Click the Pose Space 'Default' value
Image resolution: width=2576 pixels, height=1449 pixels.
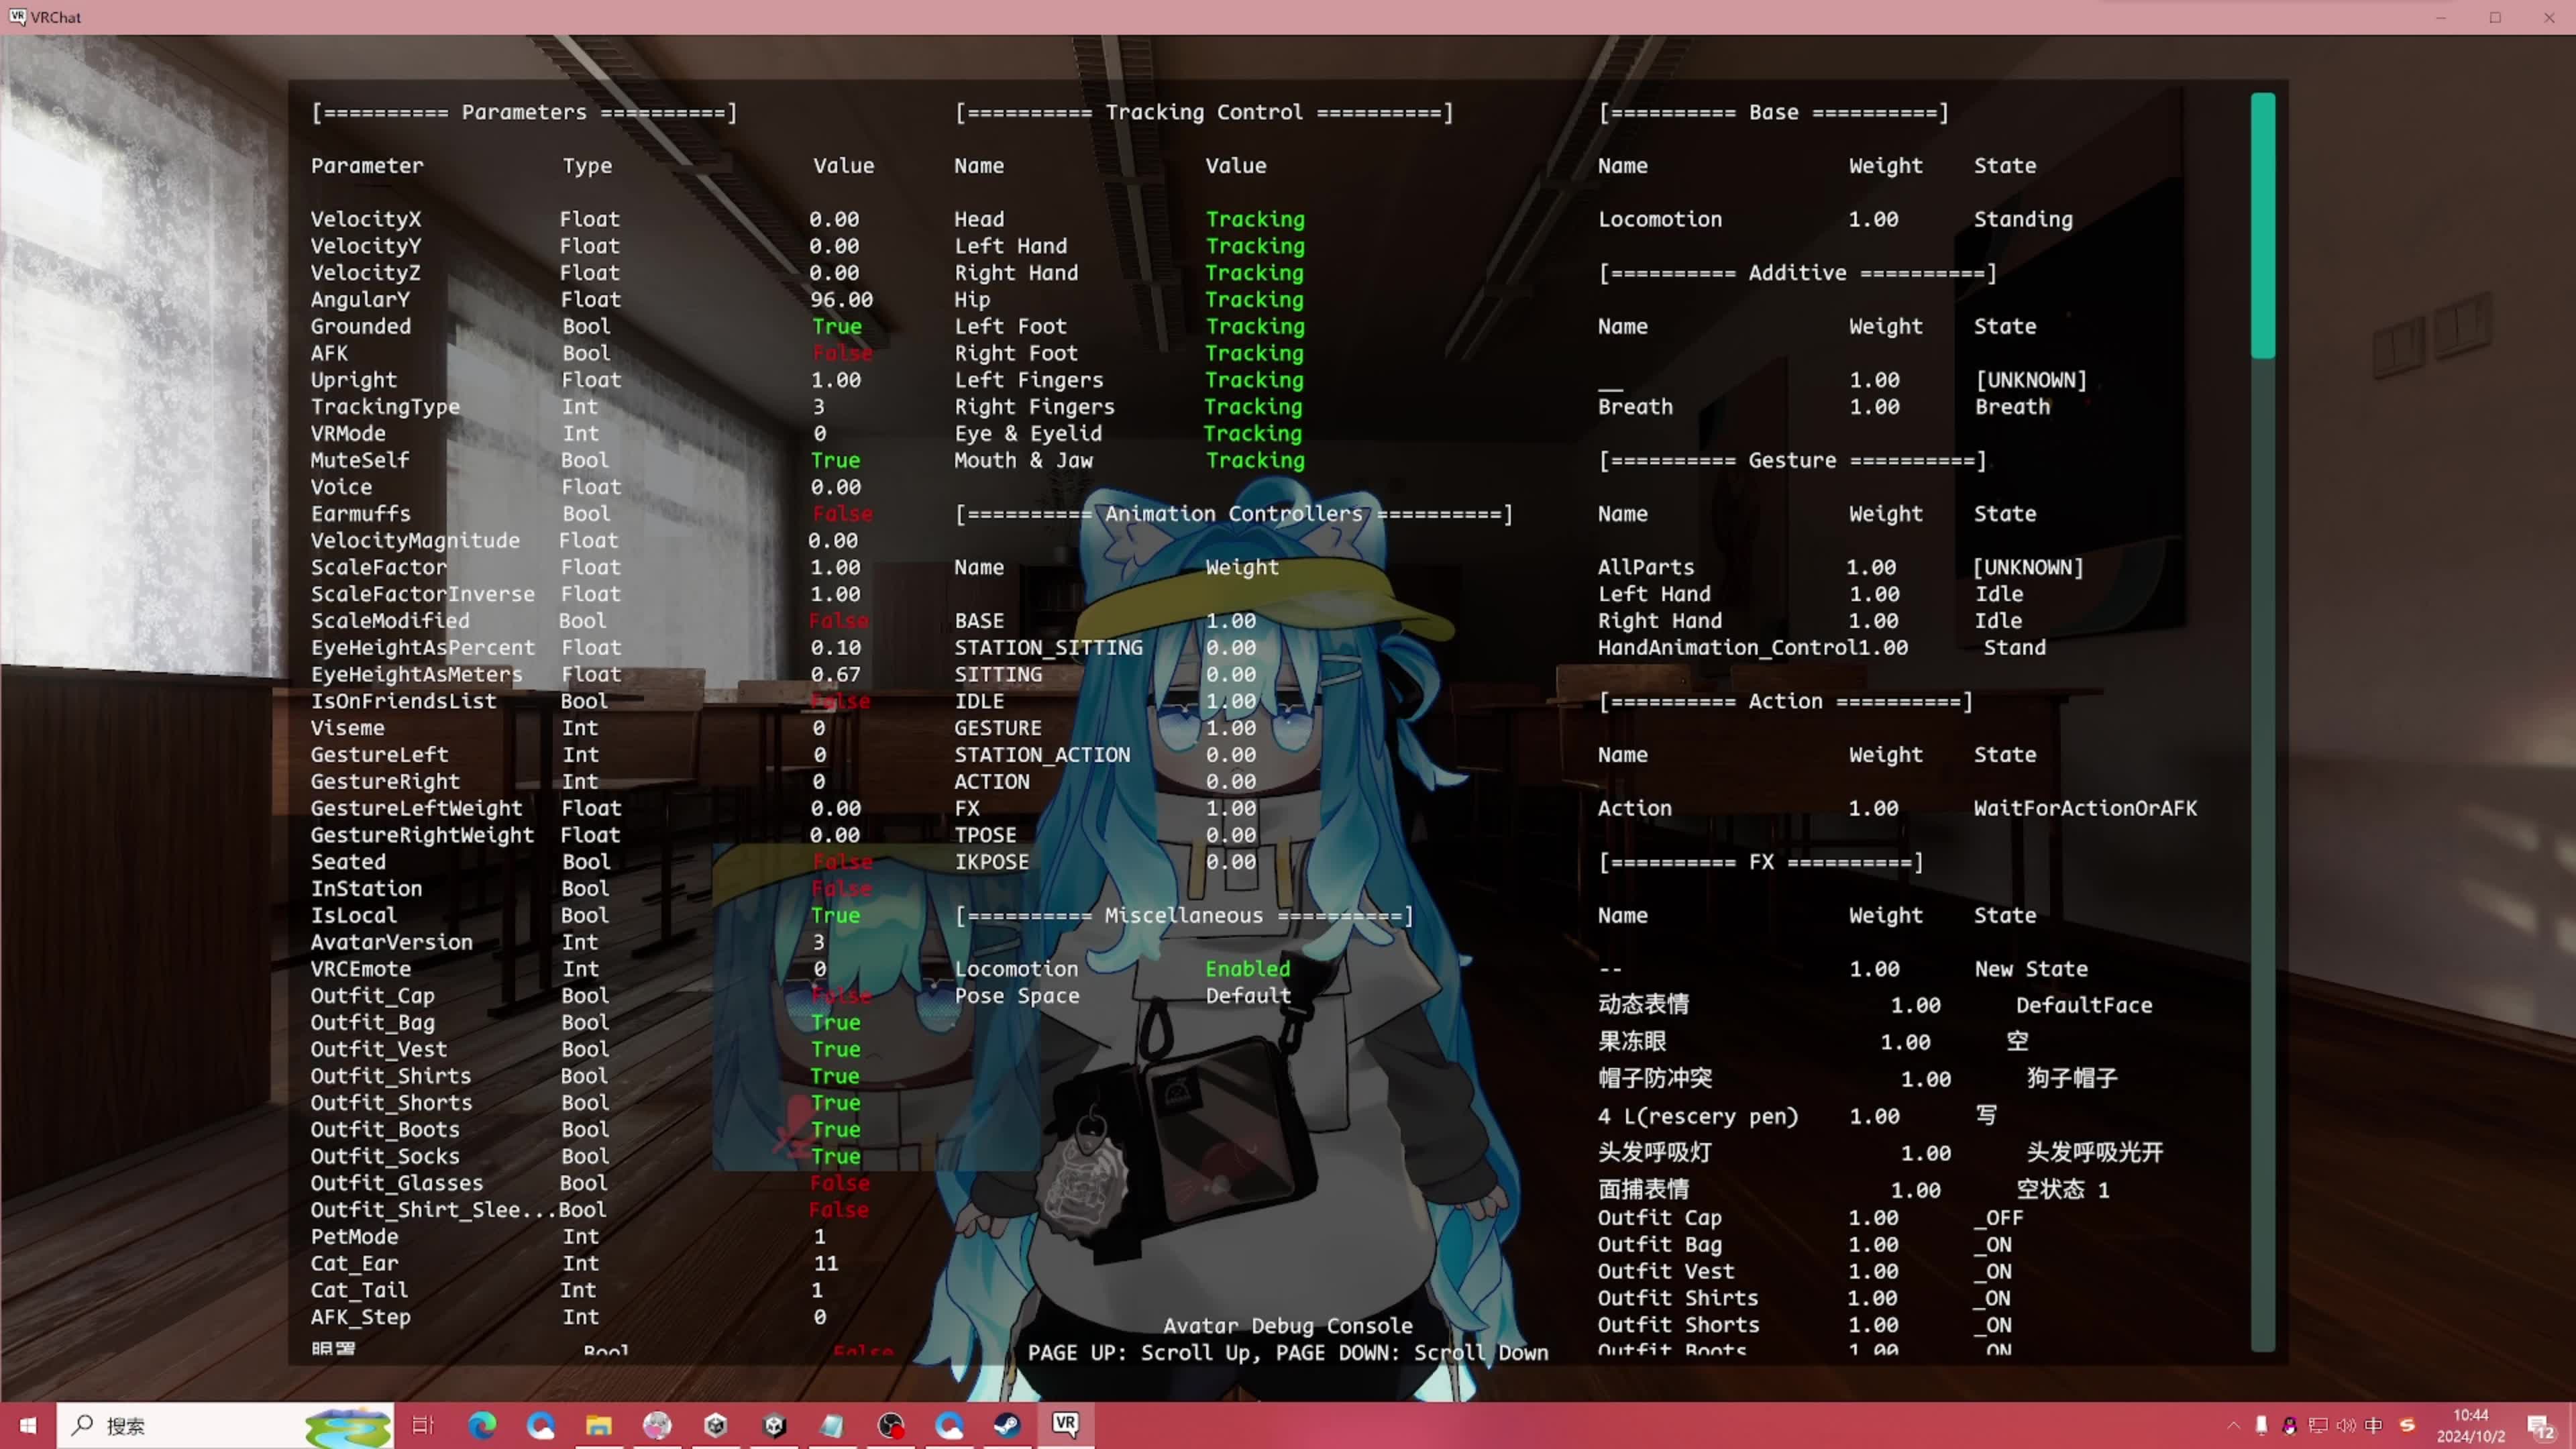1248,995
